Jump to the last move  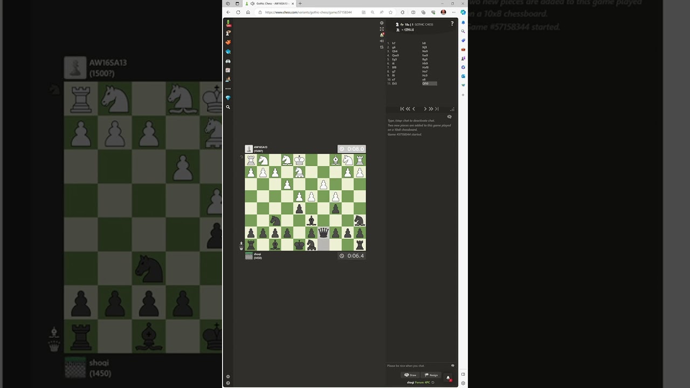point(437,109)
